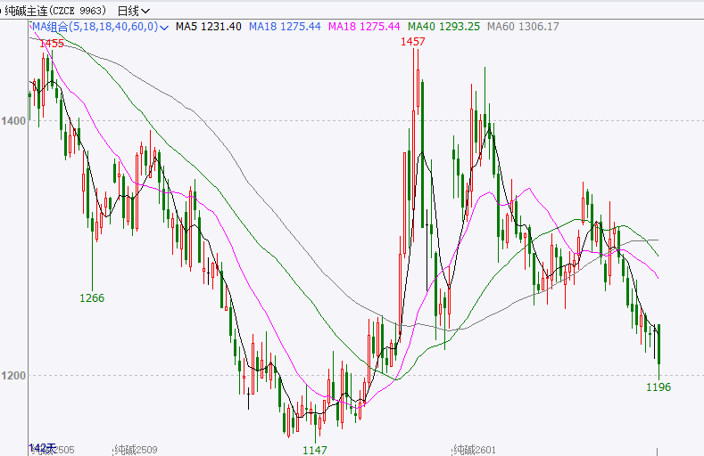The image size is (704, 456).
Task: Click the 142天 day count label
Action: 42,447
